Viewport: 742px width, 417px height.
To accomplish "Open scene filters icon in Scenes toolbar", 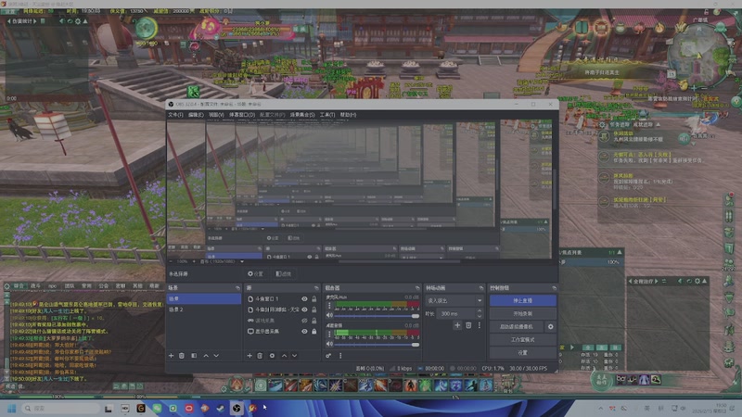I will [x=194, y=356].
